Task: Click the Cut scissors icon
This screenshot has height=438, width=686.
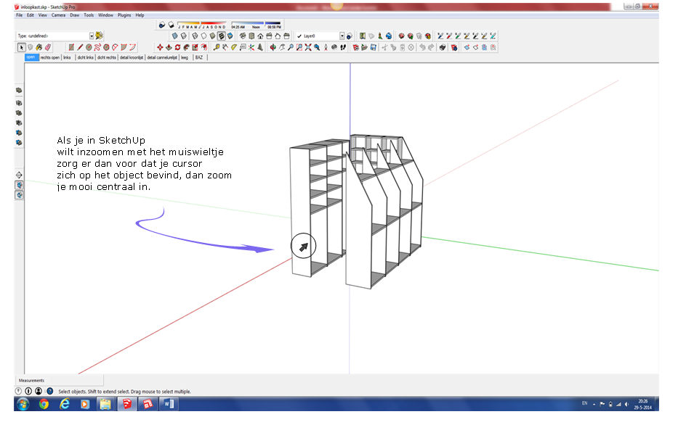Action: point(384,47)
